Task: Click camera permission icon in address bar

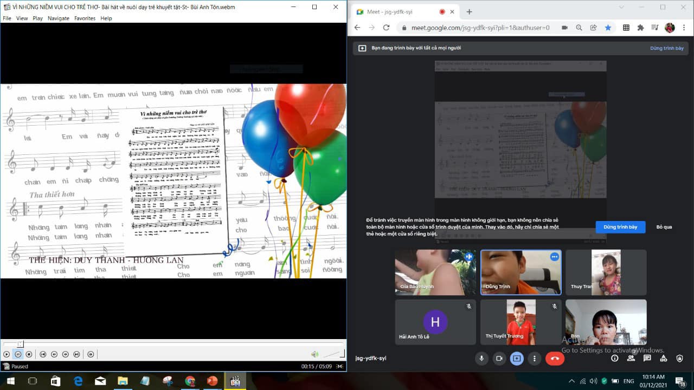Action: (x=564, y=28)
